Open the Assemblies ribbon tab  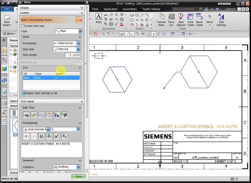[x=130, y=9]
